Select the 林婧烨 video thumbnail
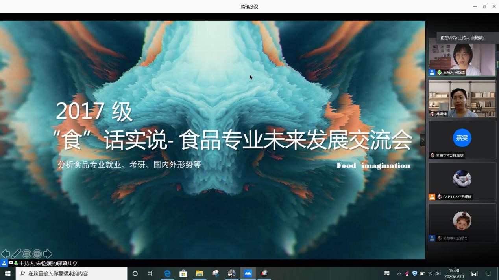The height and width of the screenshot is (280, 499). (x=462, y=98)
